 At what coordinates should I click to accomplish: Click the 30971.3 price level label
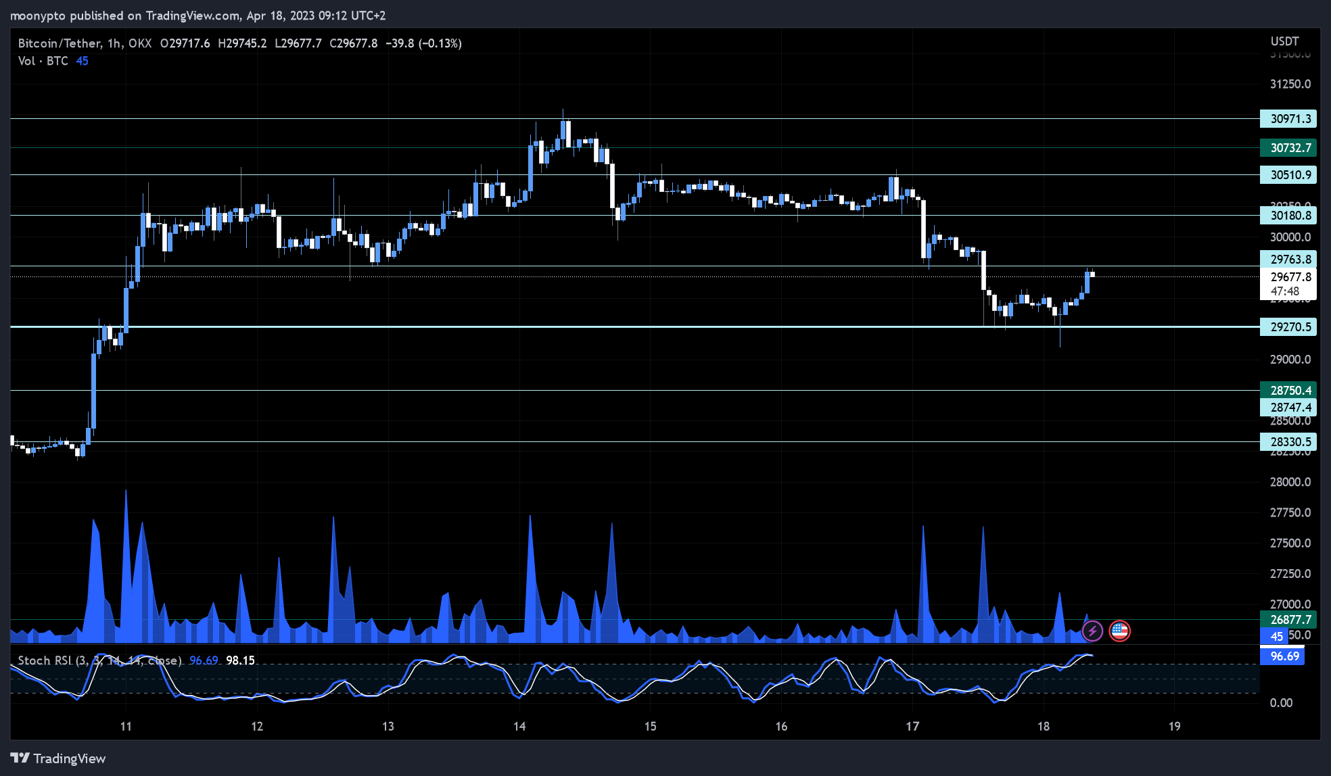click(x=1288, y=119)
